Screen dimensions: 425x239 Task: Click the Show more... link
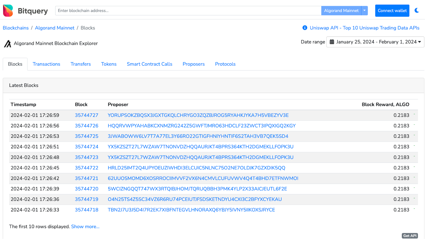(x=85, y=227)
